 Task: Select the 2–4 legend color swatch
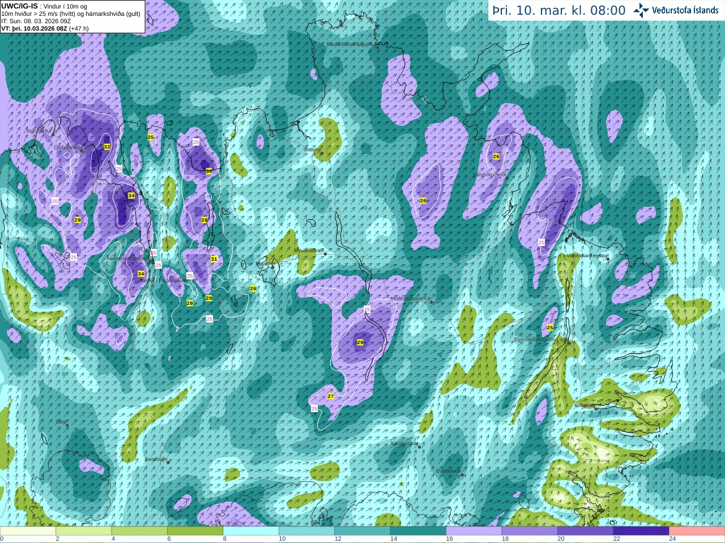coord(83,532)
